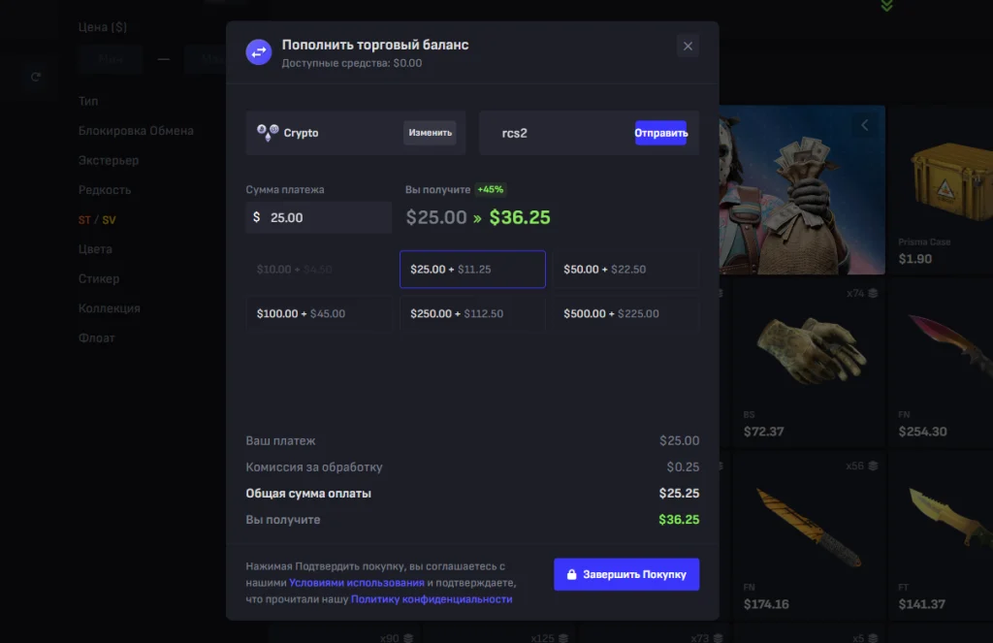This screenshot has width=993, height=643.
Task: Click the round swap-arrows icon in the dialog header
Action: (x=258, y=52)
